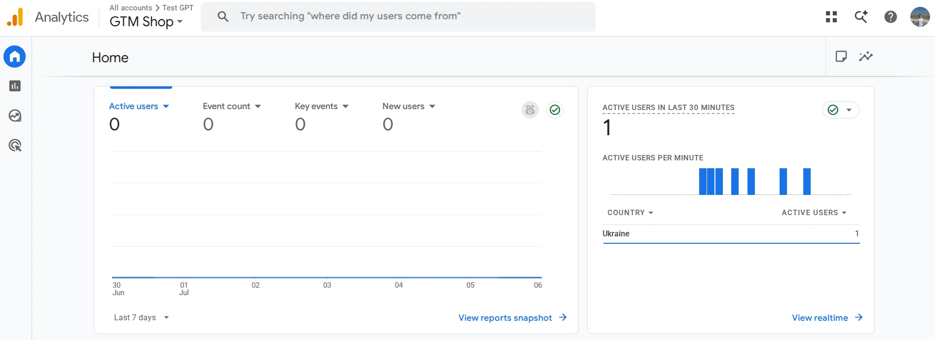The height and width of the screenshot is (340, 935).
Task: Open the Google apps grid icon
Action: [831, 17]
